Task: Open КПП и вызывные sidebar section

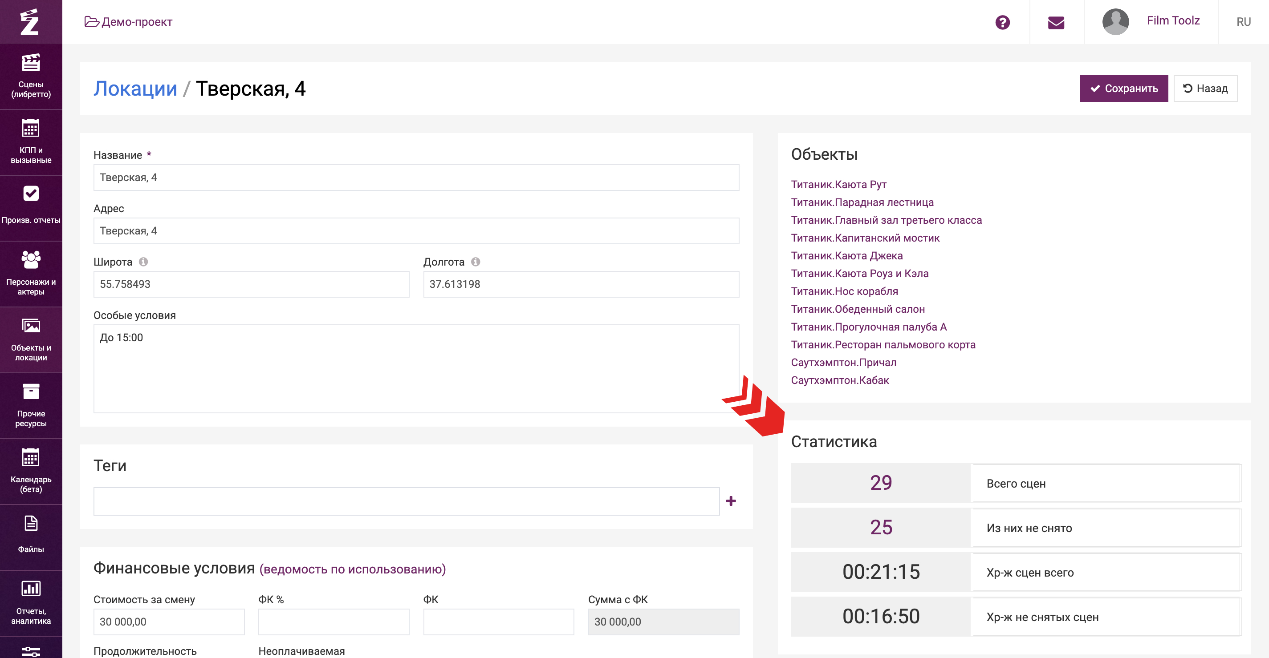Action: pyautogui.click(x=31, y=143)
